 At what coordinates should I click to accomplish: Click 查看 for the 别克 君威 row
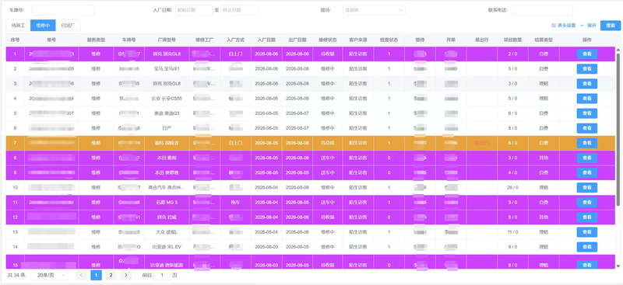(587, 217)
